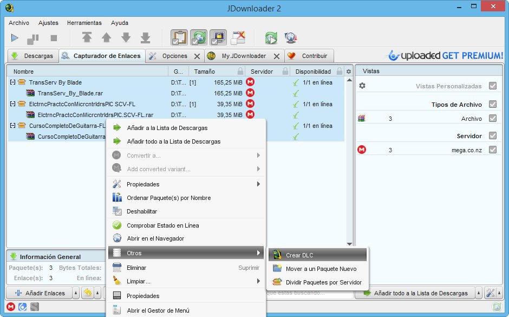Click Mega icon in TransServ By Blade package row
Image resolution: width=509 pixels, height=317 pixels.
pos(250,82)
